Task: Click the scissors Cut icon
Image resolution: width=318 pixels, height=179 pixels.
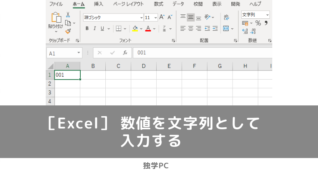Action: tap(68, 15)
